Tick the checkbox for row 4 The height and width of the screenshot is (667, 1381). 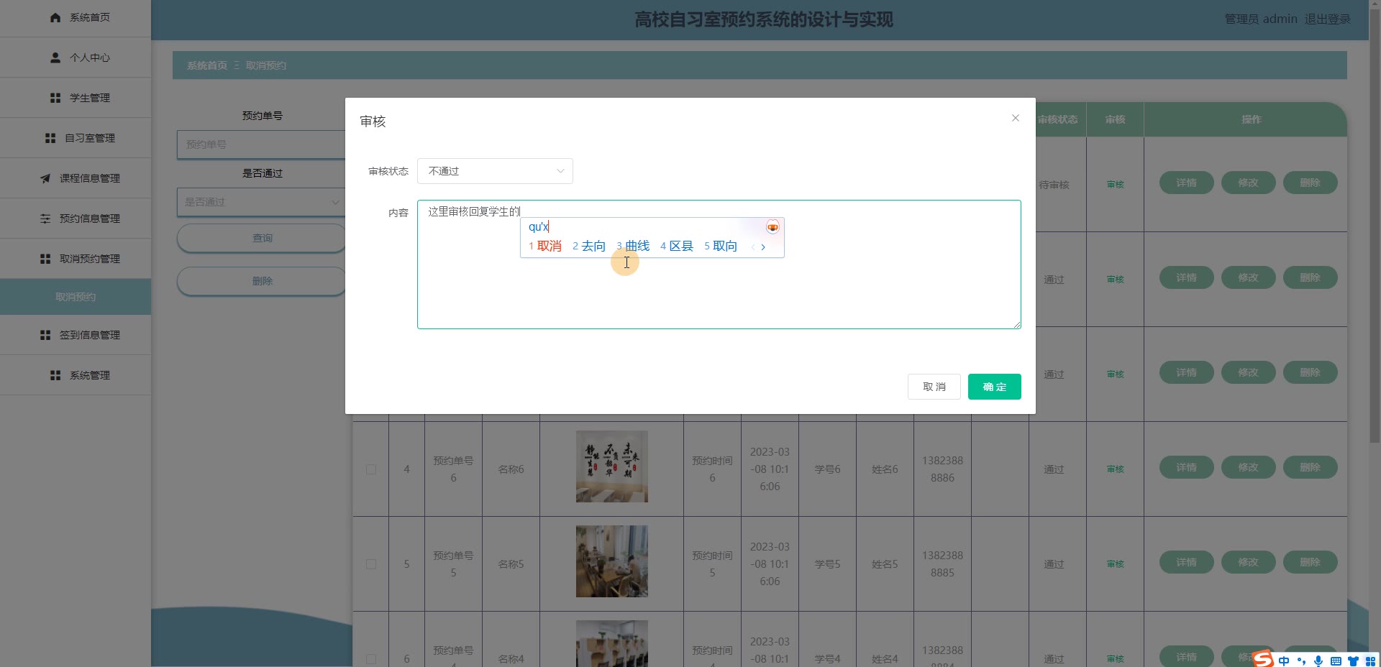coord(371,469)
